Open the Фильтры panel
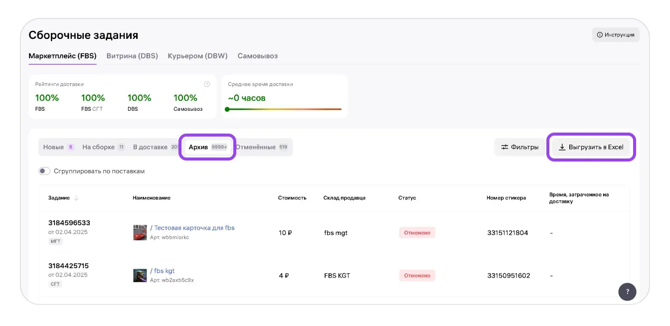Screen dimensions: 670x326 coord(519,147)
